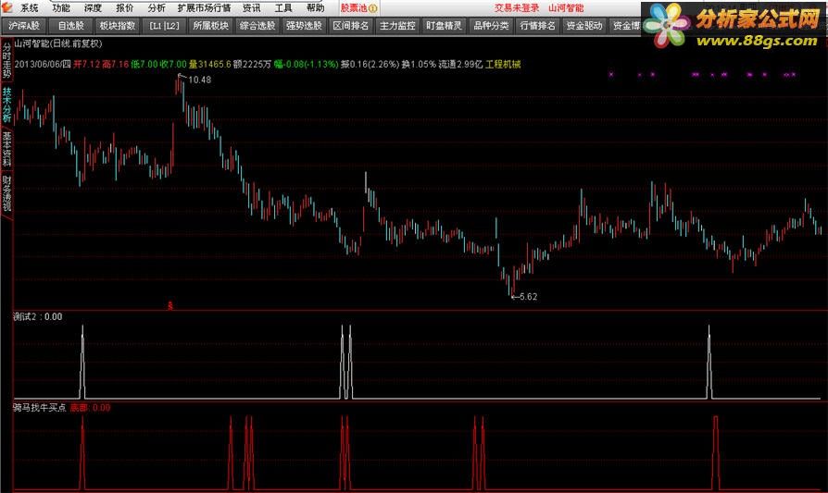Click the 测试2 indicator label
The image size is (828, 493).
24,317
